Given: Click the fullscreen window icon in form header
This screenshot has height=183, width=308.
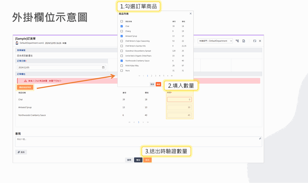Looking at the screenshot, I should (255, 41).
